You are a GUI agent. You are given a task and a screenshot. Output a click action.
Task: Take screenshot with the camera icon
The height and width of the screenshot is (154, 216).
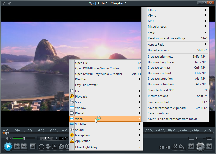click(x=61, y=146)
